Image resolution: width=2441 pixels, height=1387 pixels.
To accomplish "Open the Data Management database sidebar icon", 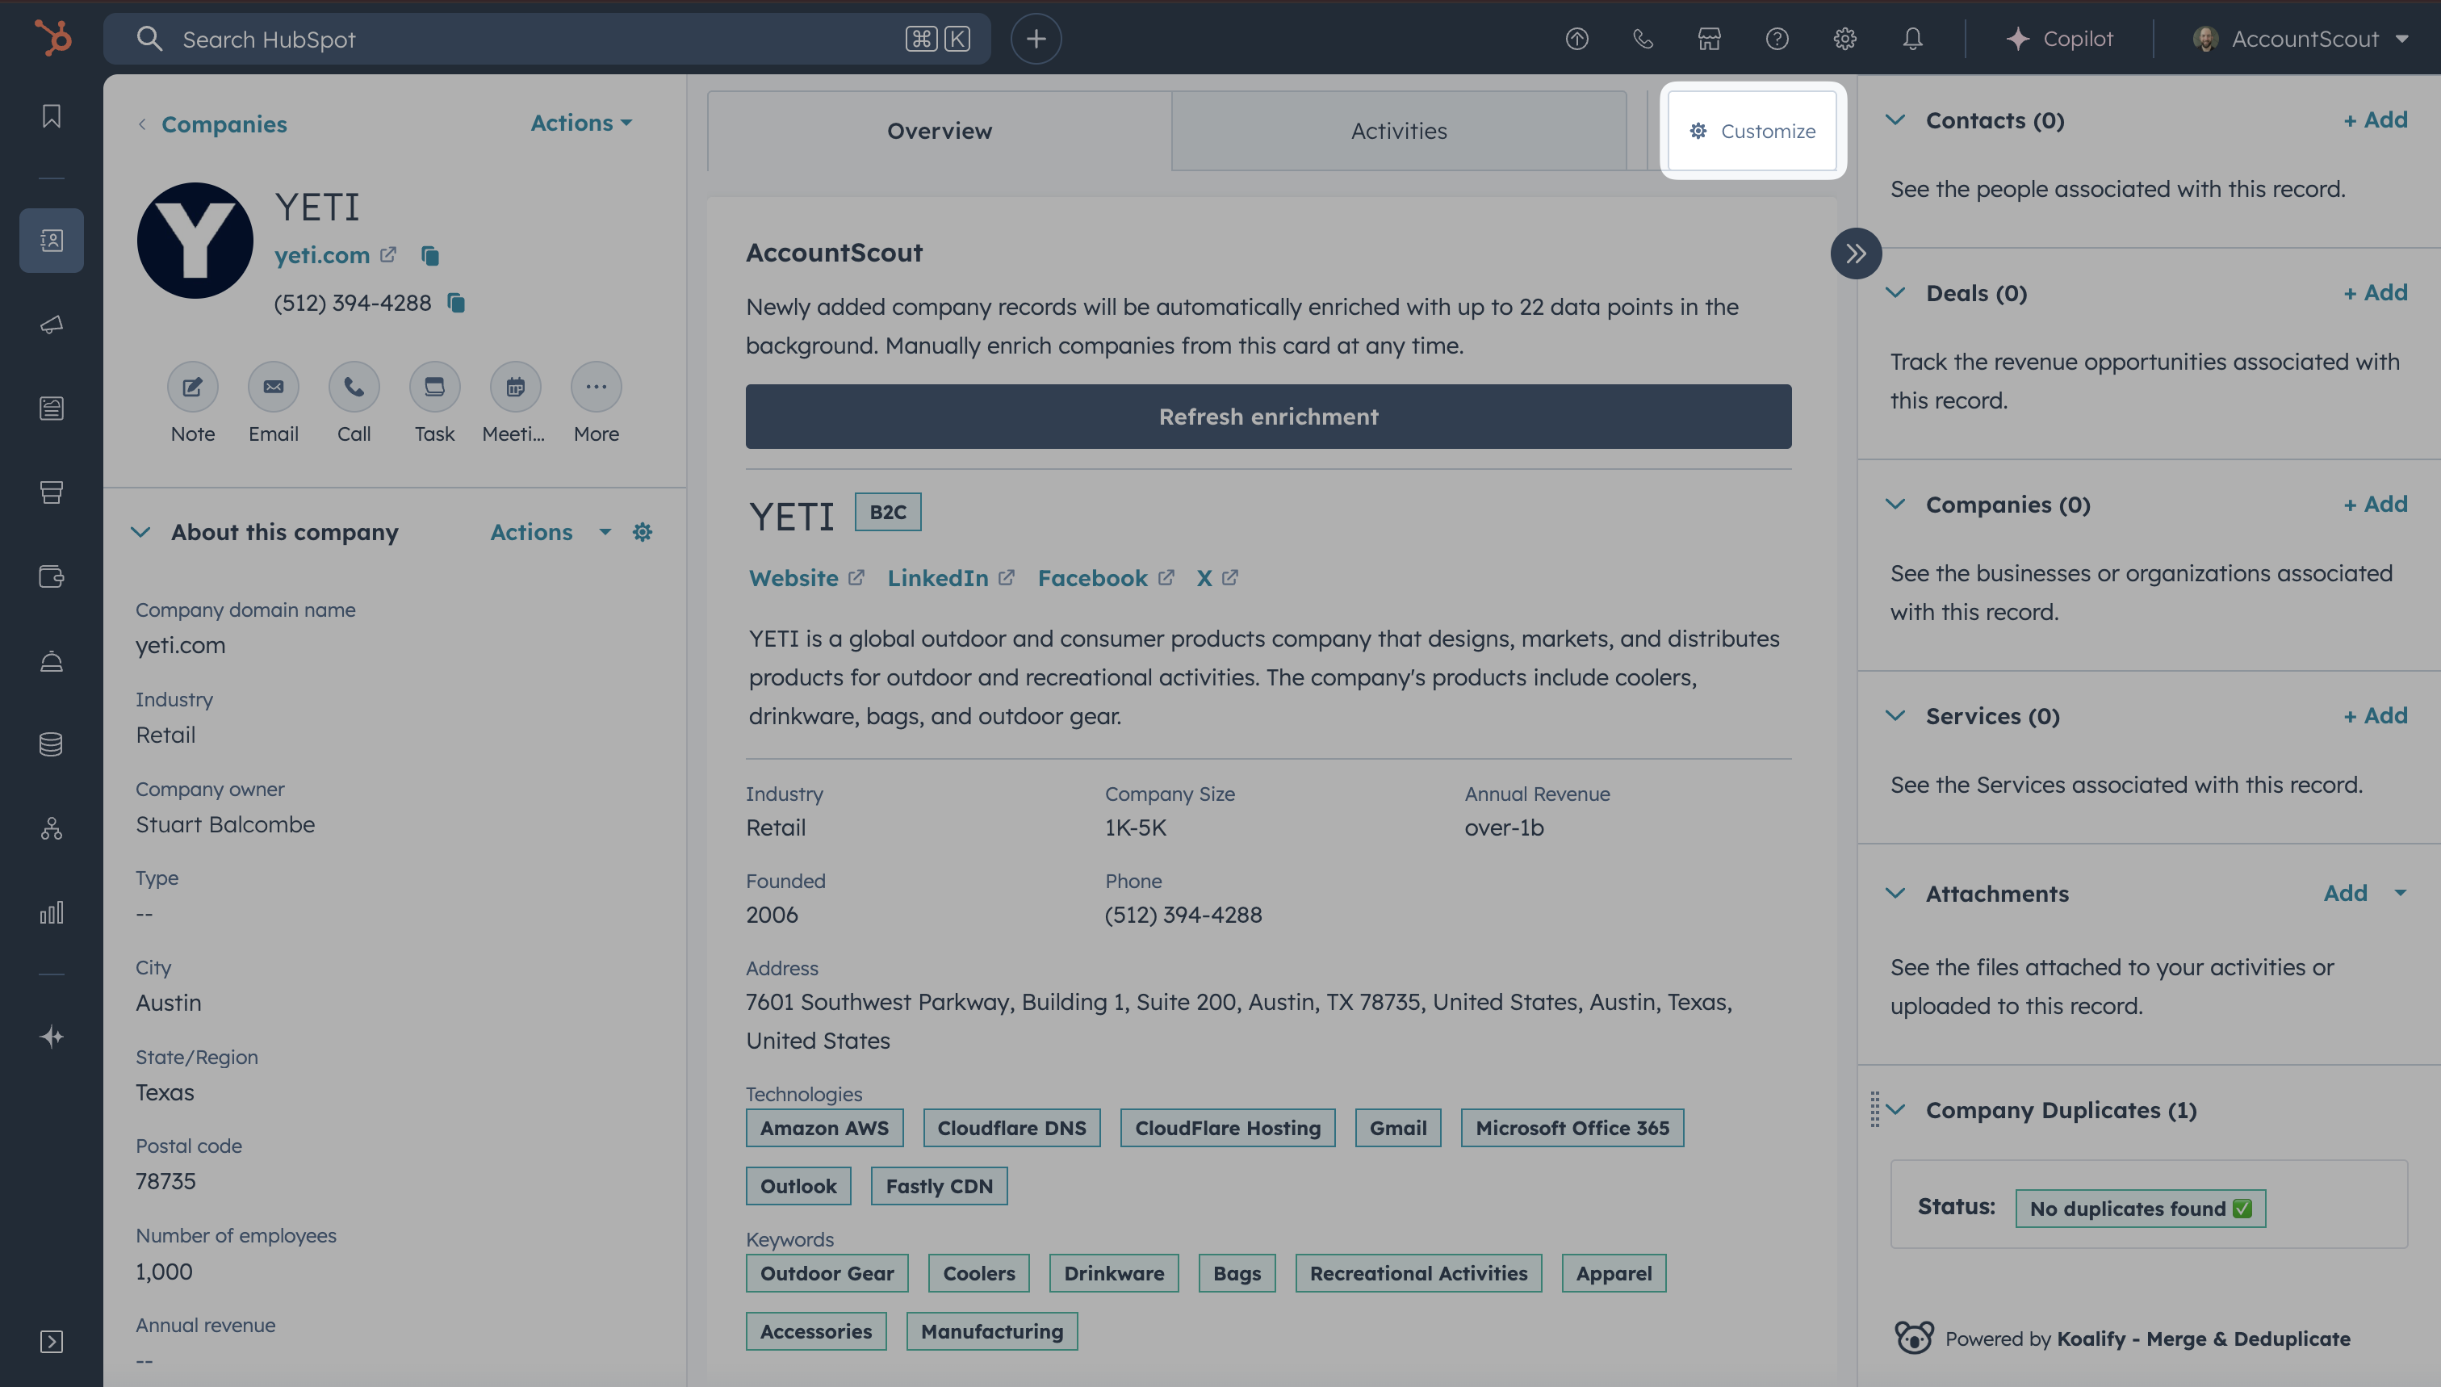I will [52, 745].
